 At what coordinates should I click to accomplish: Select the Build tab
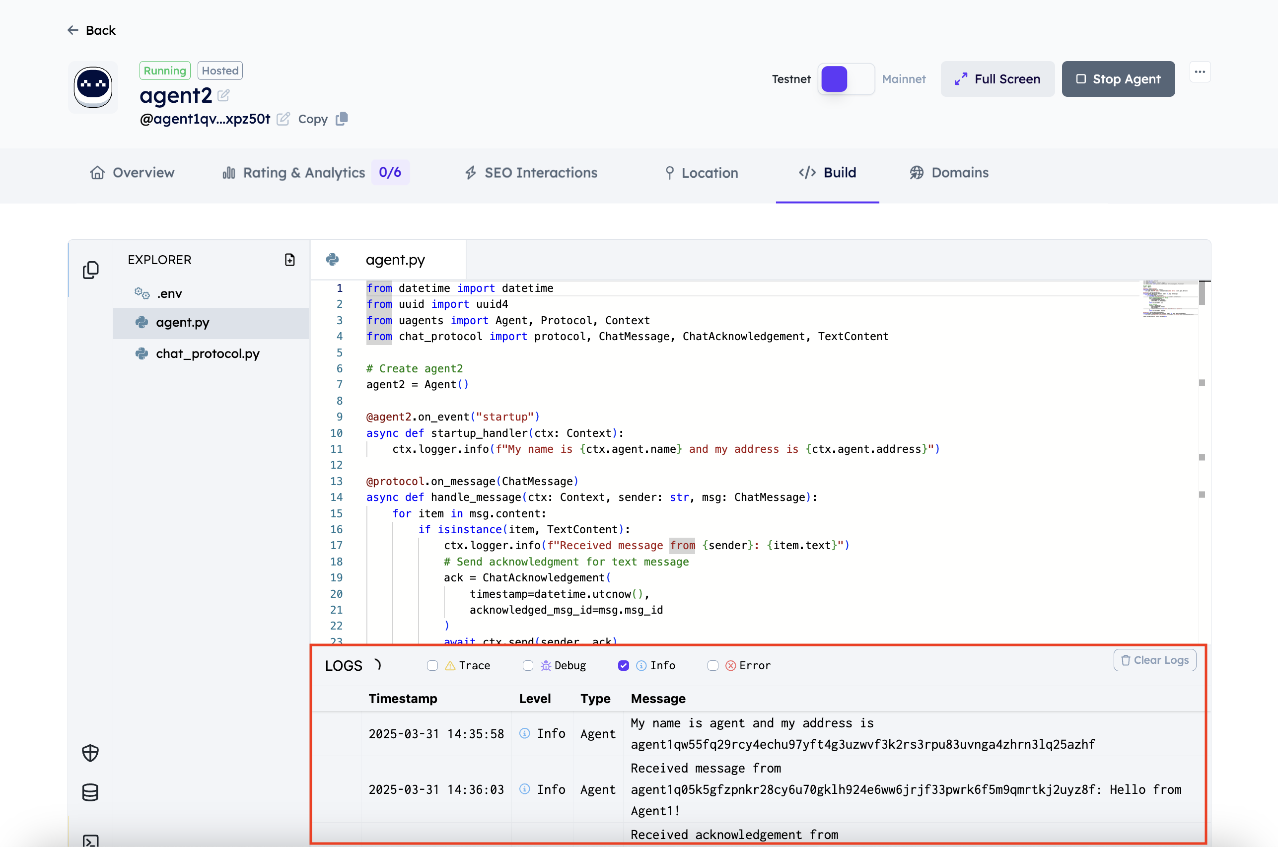pos(828,173)
